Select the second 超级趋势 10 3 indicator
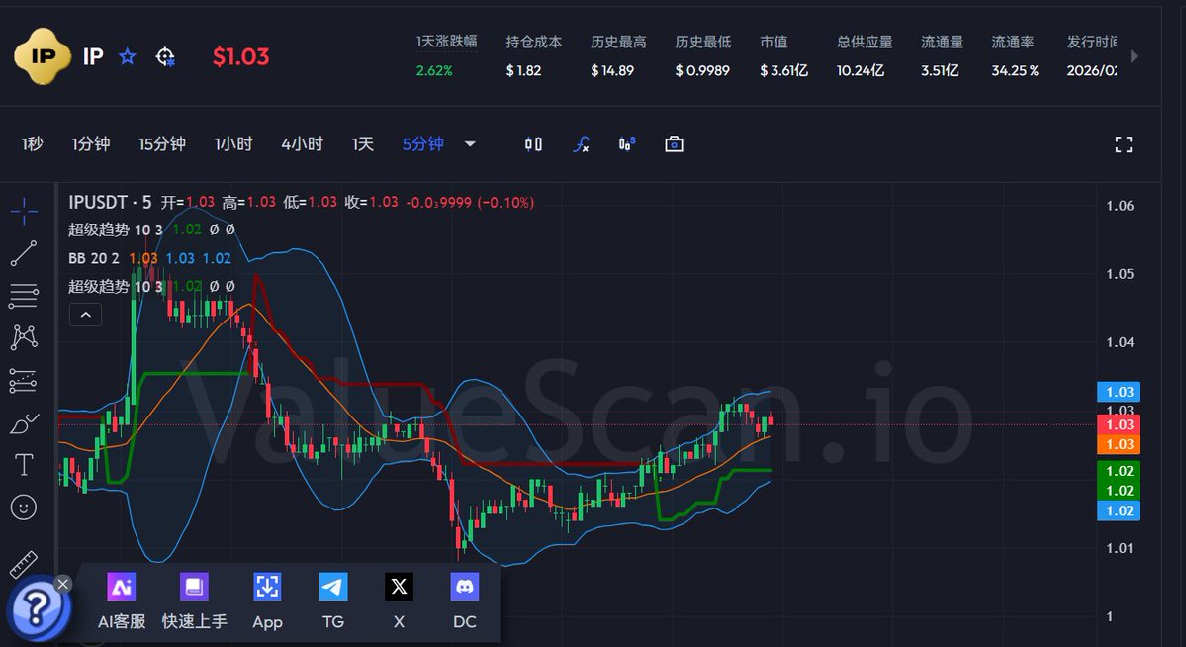The height and width of the screenshot is (647, 1186). click(115, 286)
